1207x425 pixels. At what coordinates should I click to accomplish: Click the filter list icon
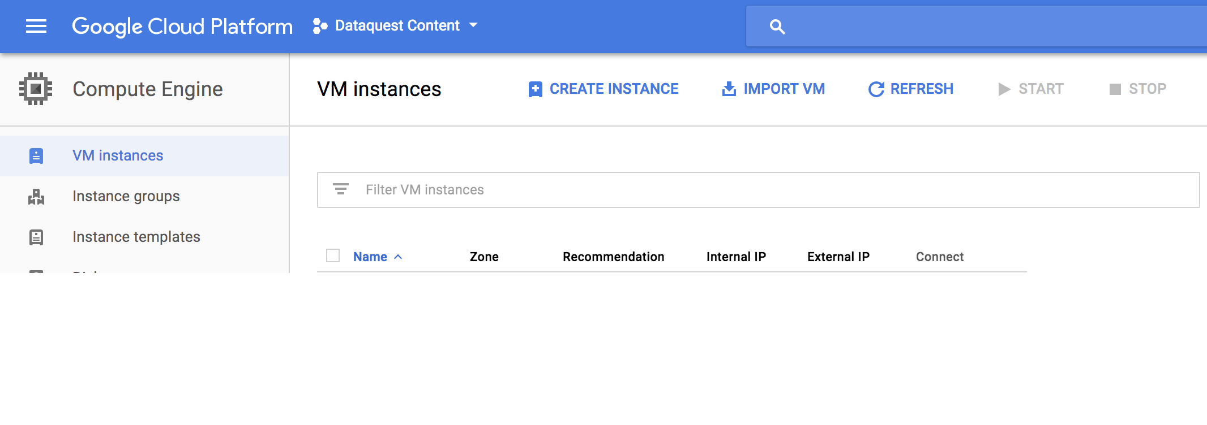[340, 189]
